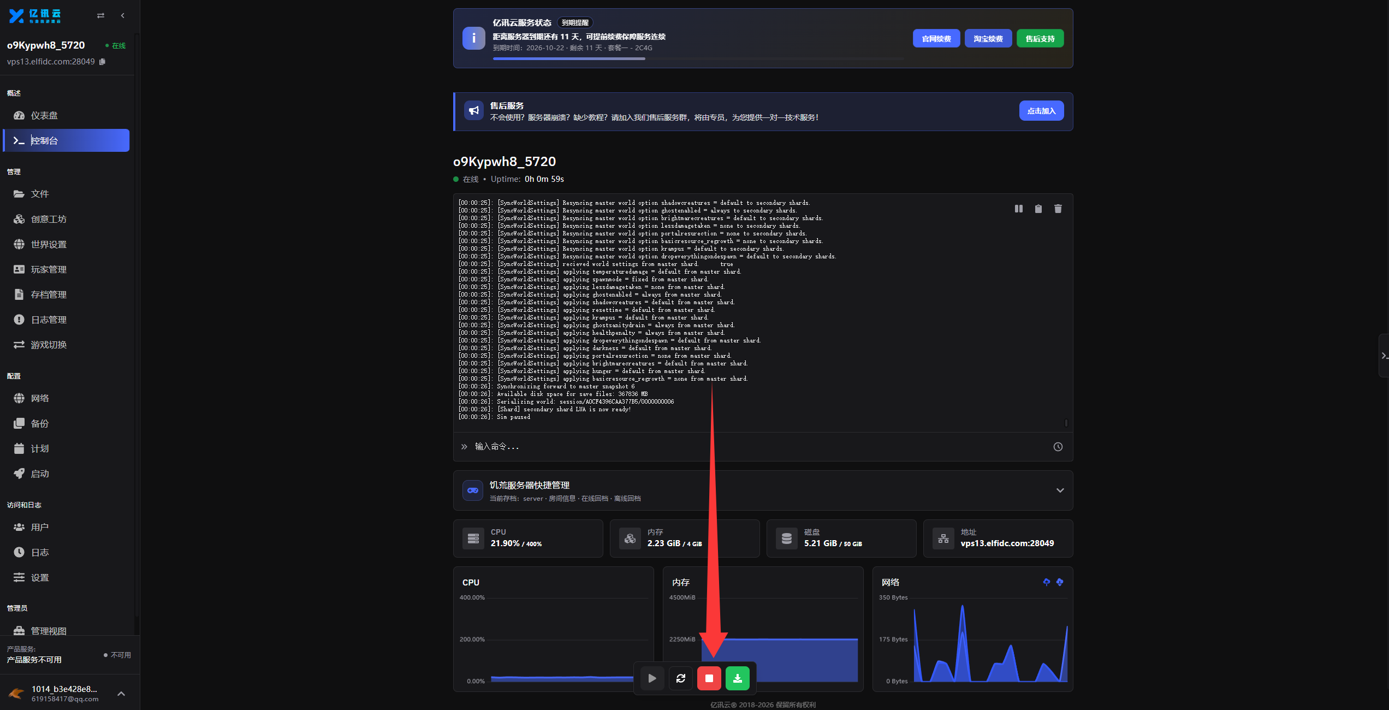This screenshot has height=710, width=1389.
Task: Click the 输入命令 command input field
Action: click(x=759, y=447)
